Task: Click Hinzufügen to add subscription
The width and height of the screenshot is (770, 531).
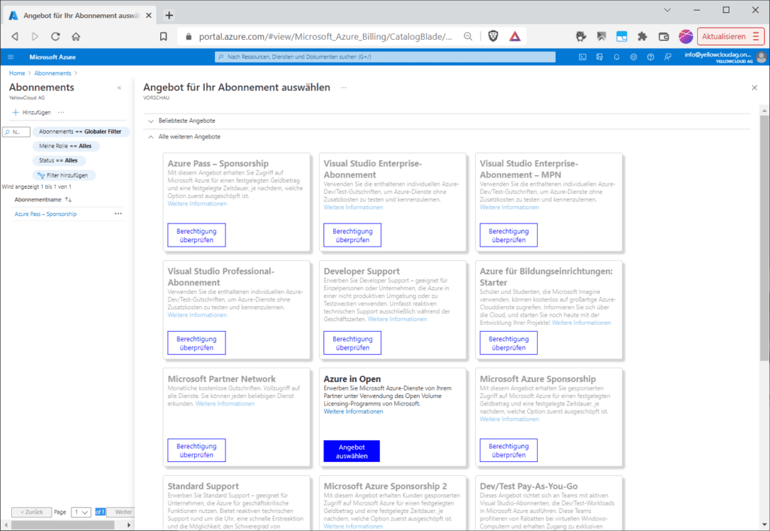Action: (x=32, y=112)
